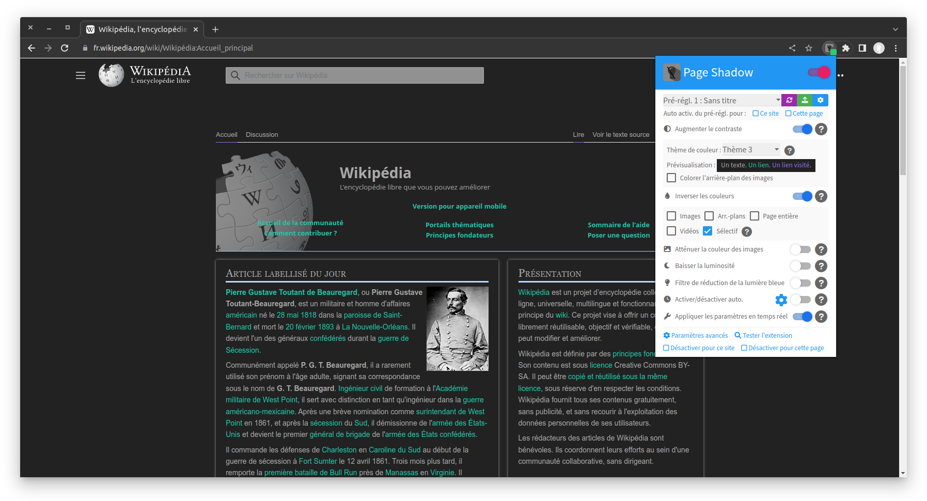Image resolution: width=927 pixels, height=501 pixels.
Task: Check the Arr.-plans checkbox
Action: (709, 216)
